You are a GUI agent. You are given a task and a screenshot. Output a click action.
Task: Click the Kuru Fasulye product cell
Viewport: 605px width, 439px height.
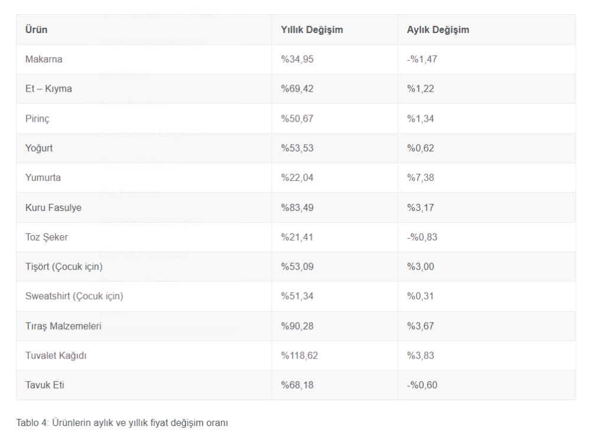click(x=53, y=208)
